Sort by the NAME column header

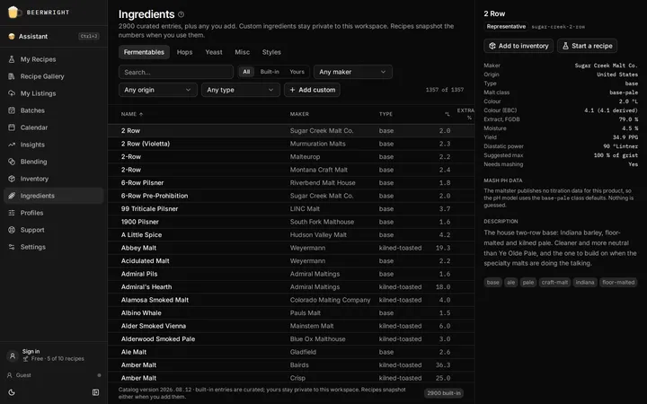(x=131, y=114)
